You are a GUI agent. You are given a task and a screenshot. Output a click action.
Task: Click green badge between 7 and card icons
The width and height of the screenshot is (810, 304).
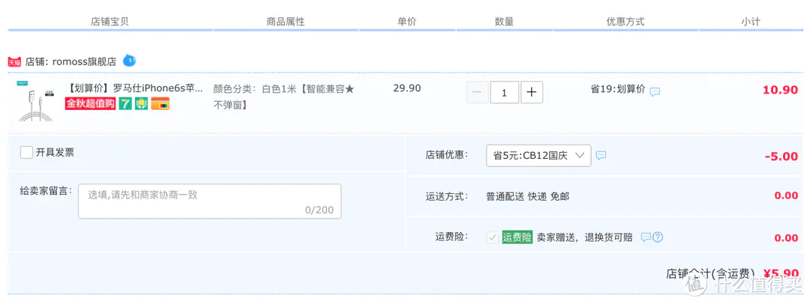pos(142,104)
